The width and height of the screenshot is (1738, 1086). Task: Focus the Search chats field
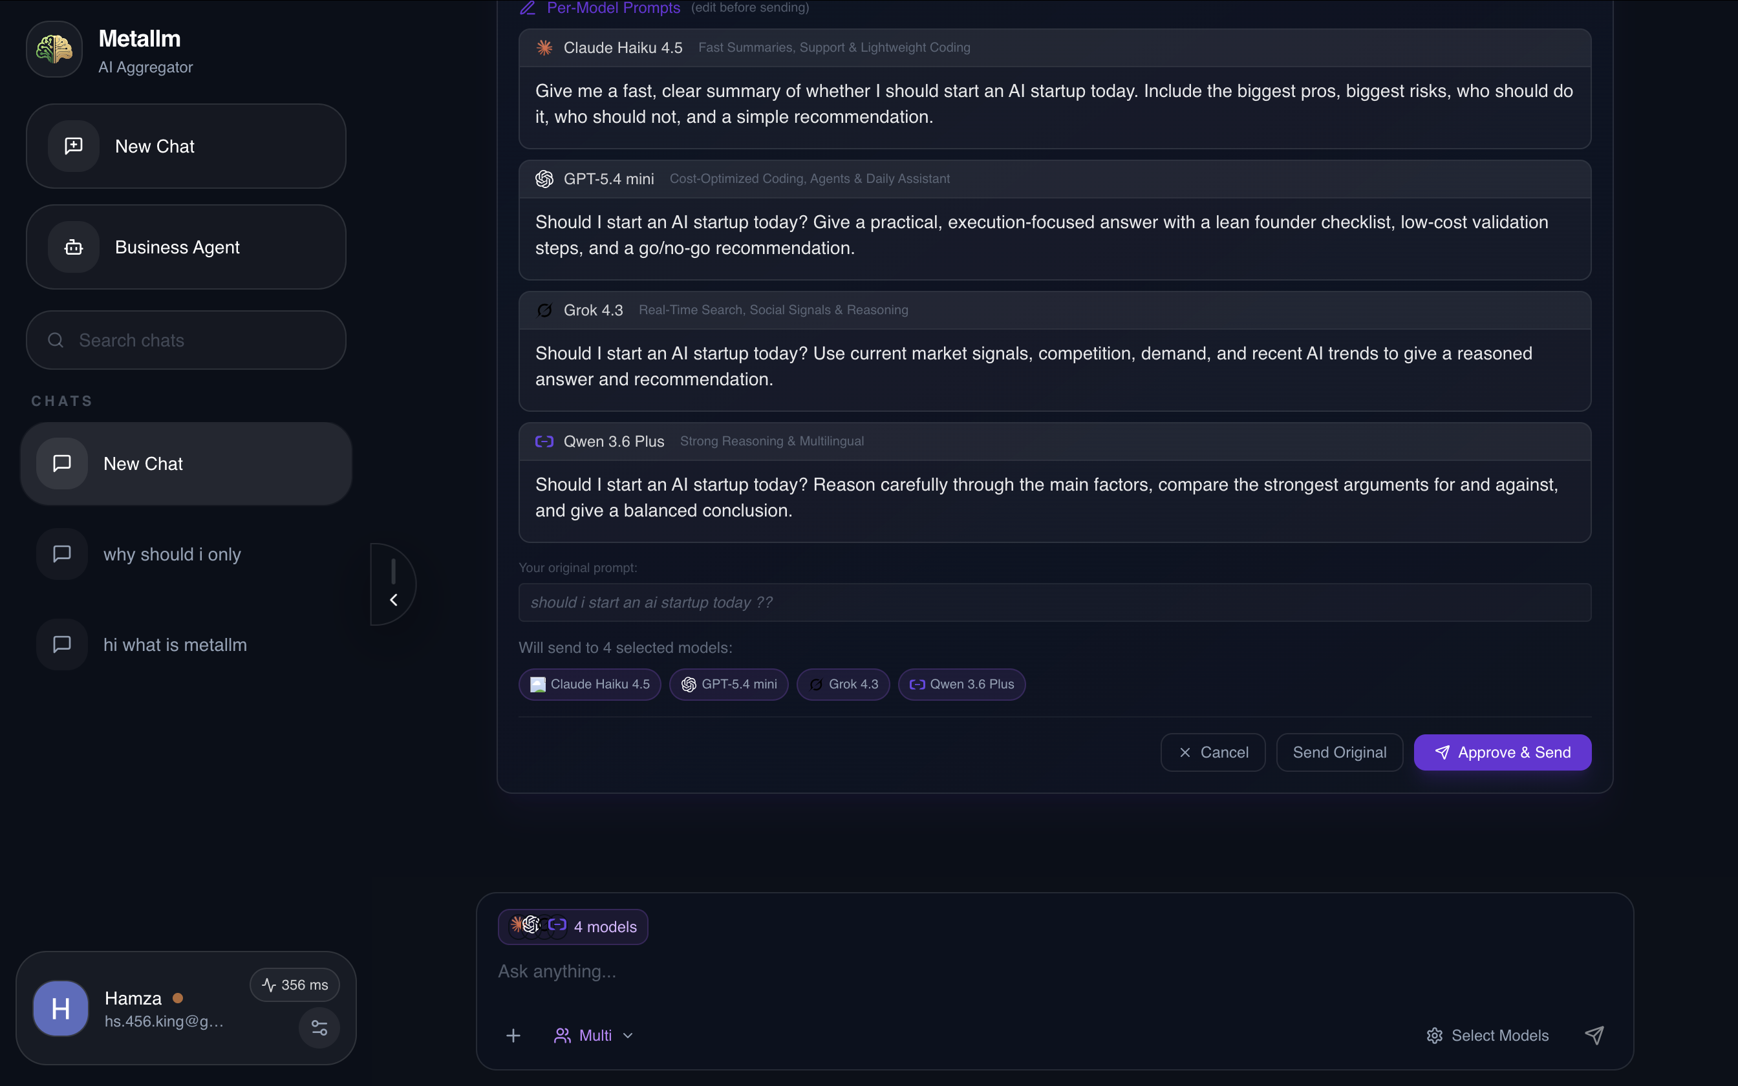click(x=186, y=340)
